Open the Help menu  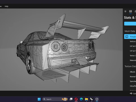pos(7,6)
